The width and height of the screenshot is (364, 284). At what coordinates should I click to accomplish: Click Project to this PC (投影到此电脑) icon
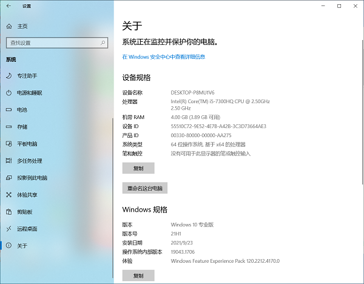(9, 178)
